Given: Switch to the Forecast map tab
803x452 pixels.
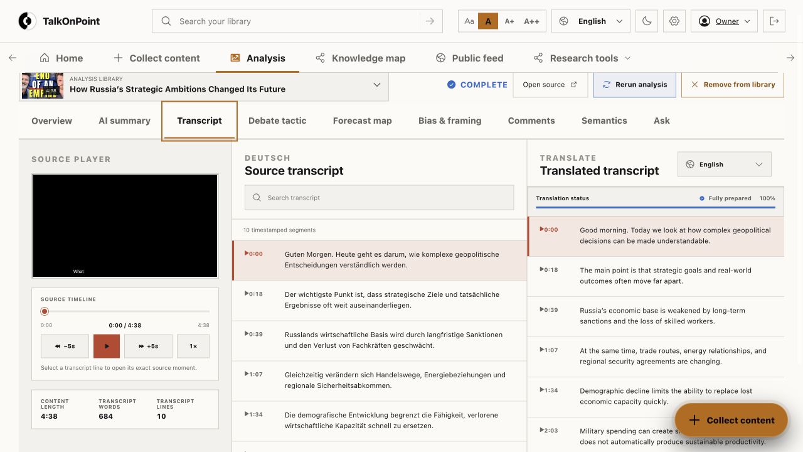Looking at the screenshot, I should pos(362,121).
